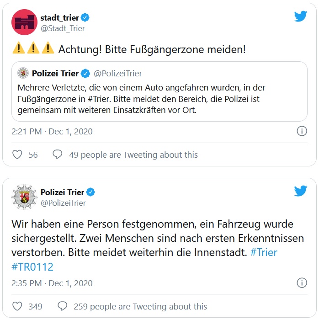Open replies via speech bubble beside 49 people
Viewport: 319px width, 320px height.
pyautogui.click(x=58, y=155)
